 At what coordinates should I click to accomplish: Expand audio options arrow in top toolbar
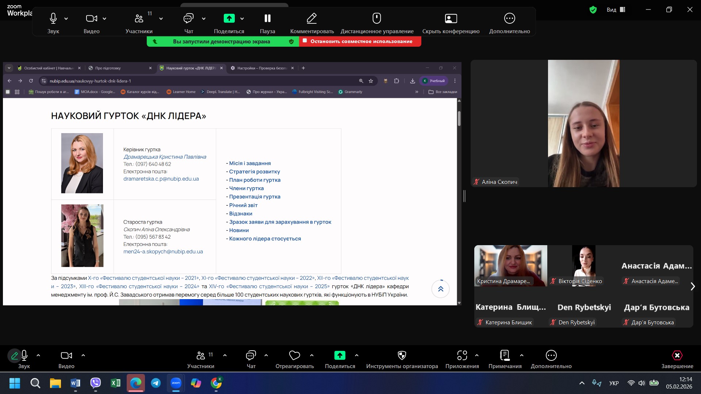(x=66, y=18)
